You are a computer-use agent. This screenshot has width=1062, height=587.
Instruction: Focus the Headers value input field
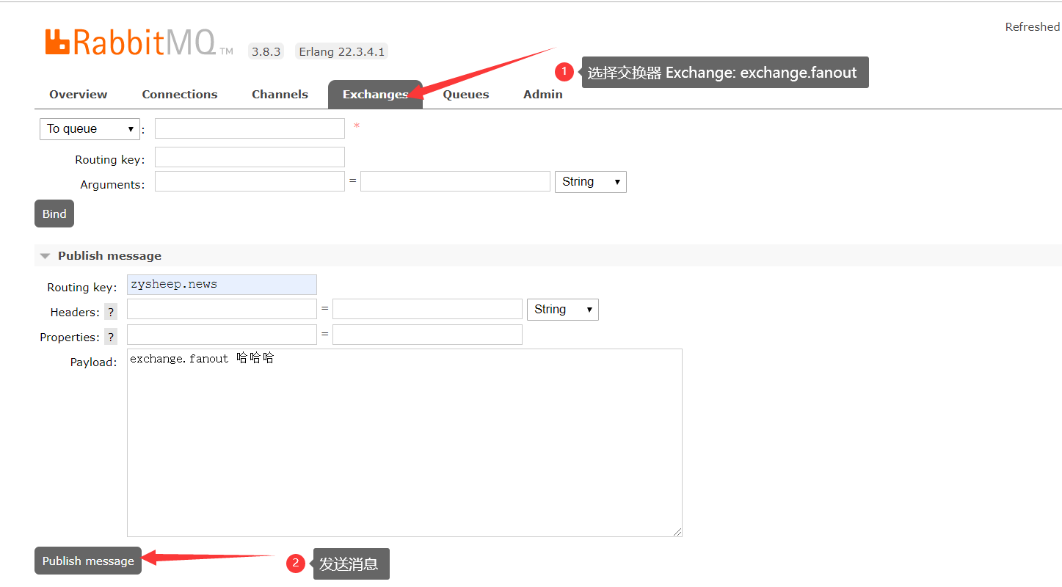click(x=427, y=309)
